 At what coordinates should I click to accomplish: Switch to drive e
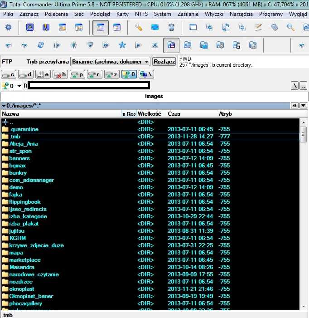click(x=43, y=74)
